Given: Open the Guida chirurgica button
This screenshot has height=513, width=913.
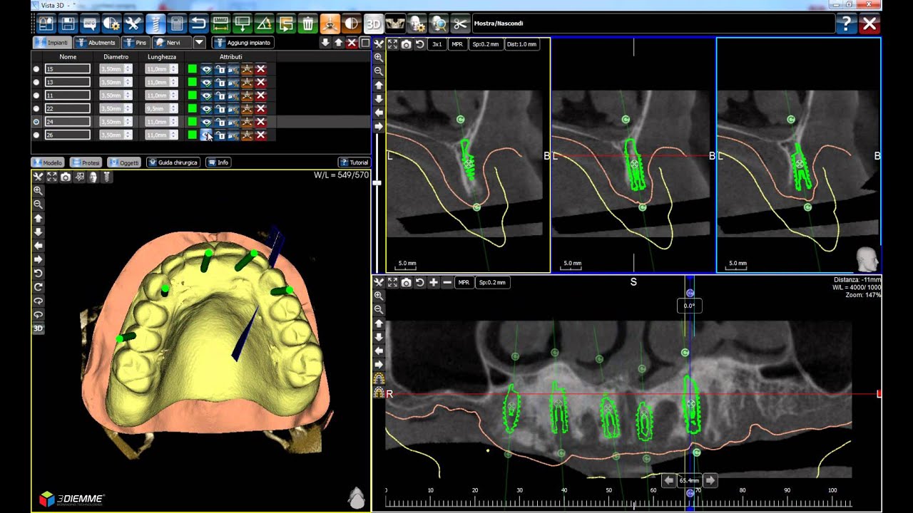Looking at the screenshot, I should tap(173, 162).
